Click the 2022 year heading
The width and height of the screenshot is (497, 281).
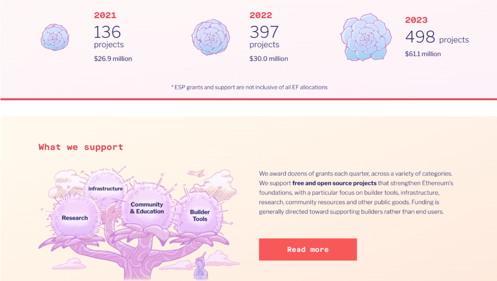point(261,15)
